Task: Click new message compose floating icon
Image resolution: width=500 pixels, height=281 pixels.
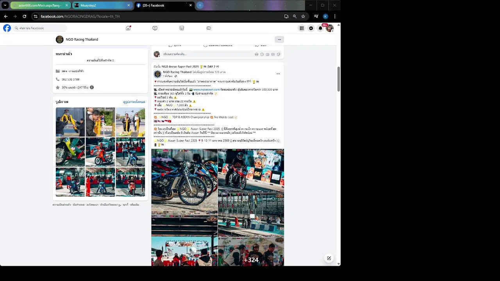Action: (329, 258)
